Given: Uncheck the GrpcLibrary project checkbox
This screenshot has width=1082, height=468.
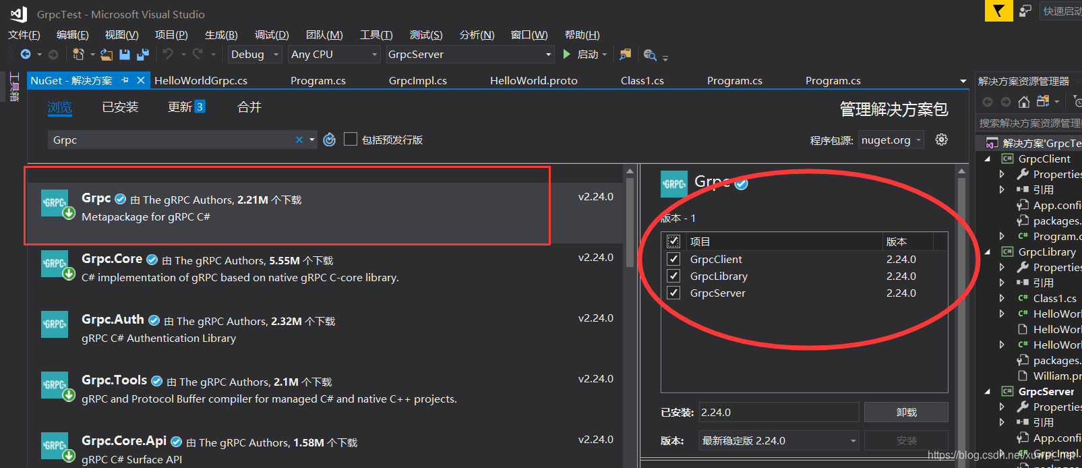Looking at the screenshot, I should point(673,276).
